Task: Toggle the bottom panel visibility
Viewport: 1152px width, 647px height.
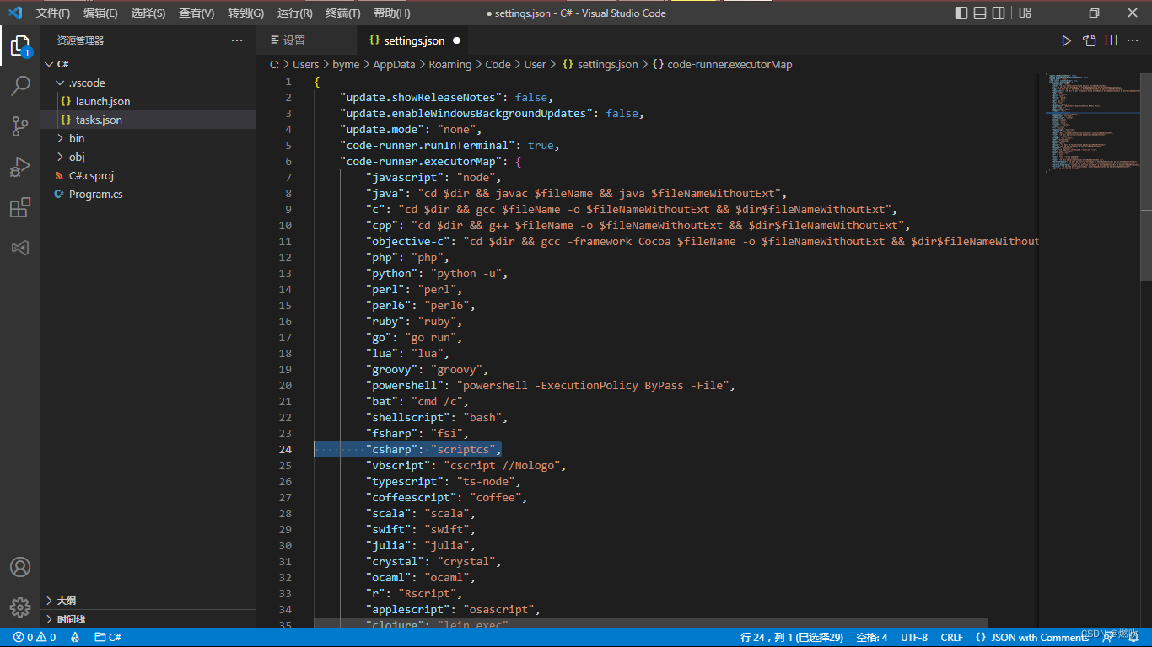Action: coord(980,13)
